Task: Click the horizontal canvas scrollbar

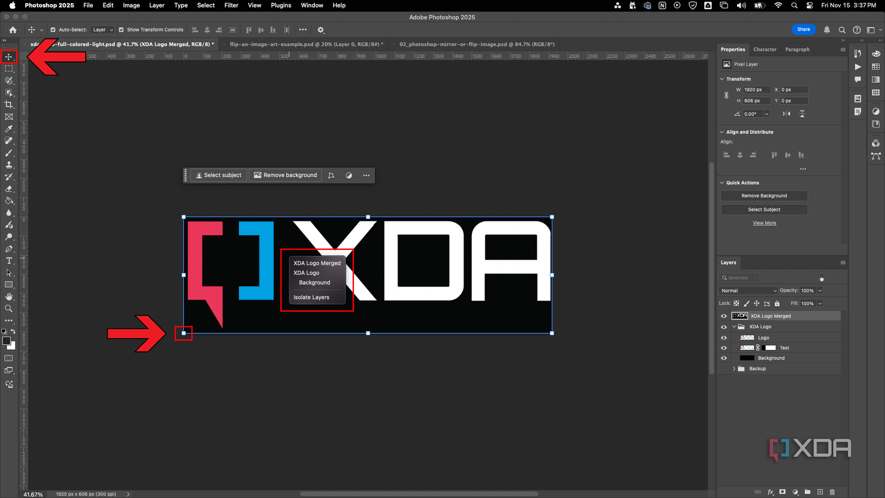Action: pos(418,494)
